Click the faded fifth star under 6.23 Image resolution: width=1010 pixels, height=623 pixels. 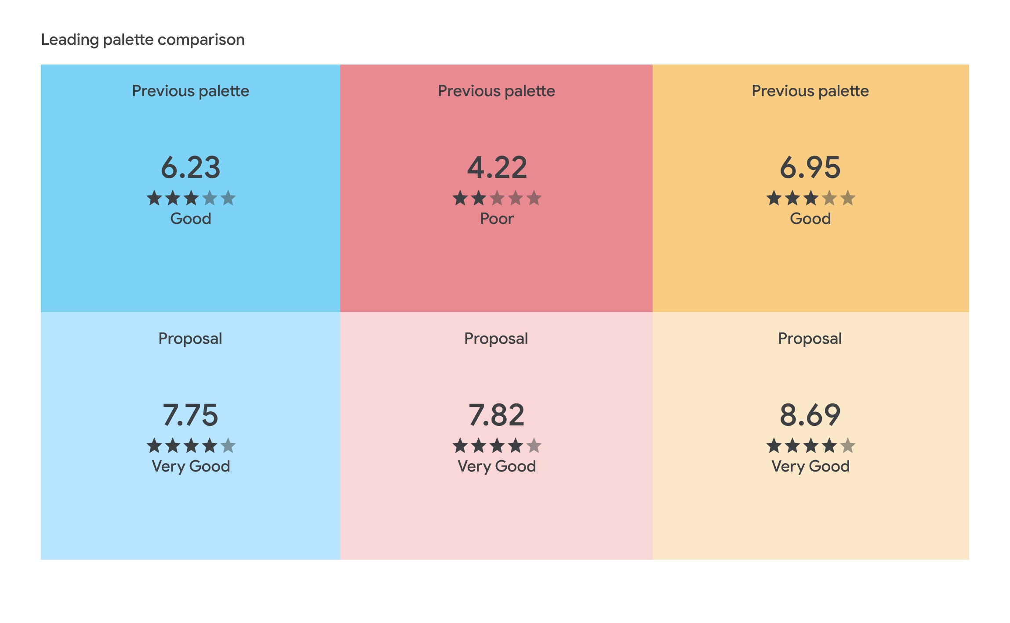pyautogui.click(x=228, y=198)
